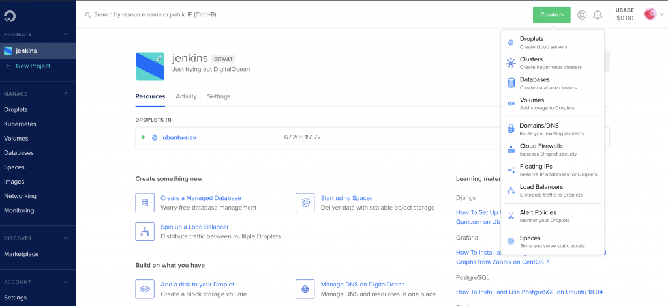Choose Droplets from the Create menu
668x306 pixels.
553,42
